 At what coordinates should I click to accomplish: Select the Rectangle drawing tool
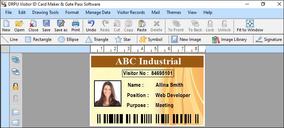[38, 39]
